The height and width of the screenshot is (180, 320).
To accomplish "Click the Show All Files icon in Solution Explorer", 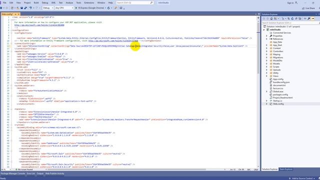I will 300,18.
